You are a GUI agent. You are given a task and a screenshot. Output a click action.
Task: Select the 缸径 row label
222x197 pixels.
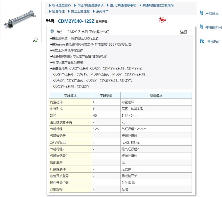(70, 116)
